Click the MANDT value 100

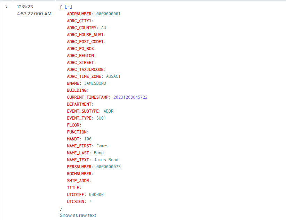(x=88, y=139)
